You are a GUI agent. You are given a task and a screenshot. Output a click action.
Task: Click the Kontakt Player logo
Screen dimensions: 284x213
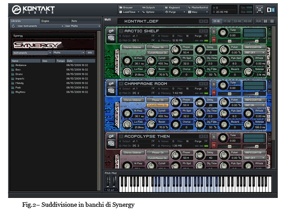pos(33,10)
